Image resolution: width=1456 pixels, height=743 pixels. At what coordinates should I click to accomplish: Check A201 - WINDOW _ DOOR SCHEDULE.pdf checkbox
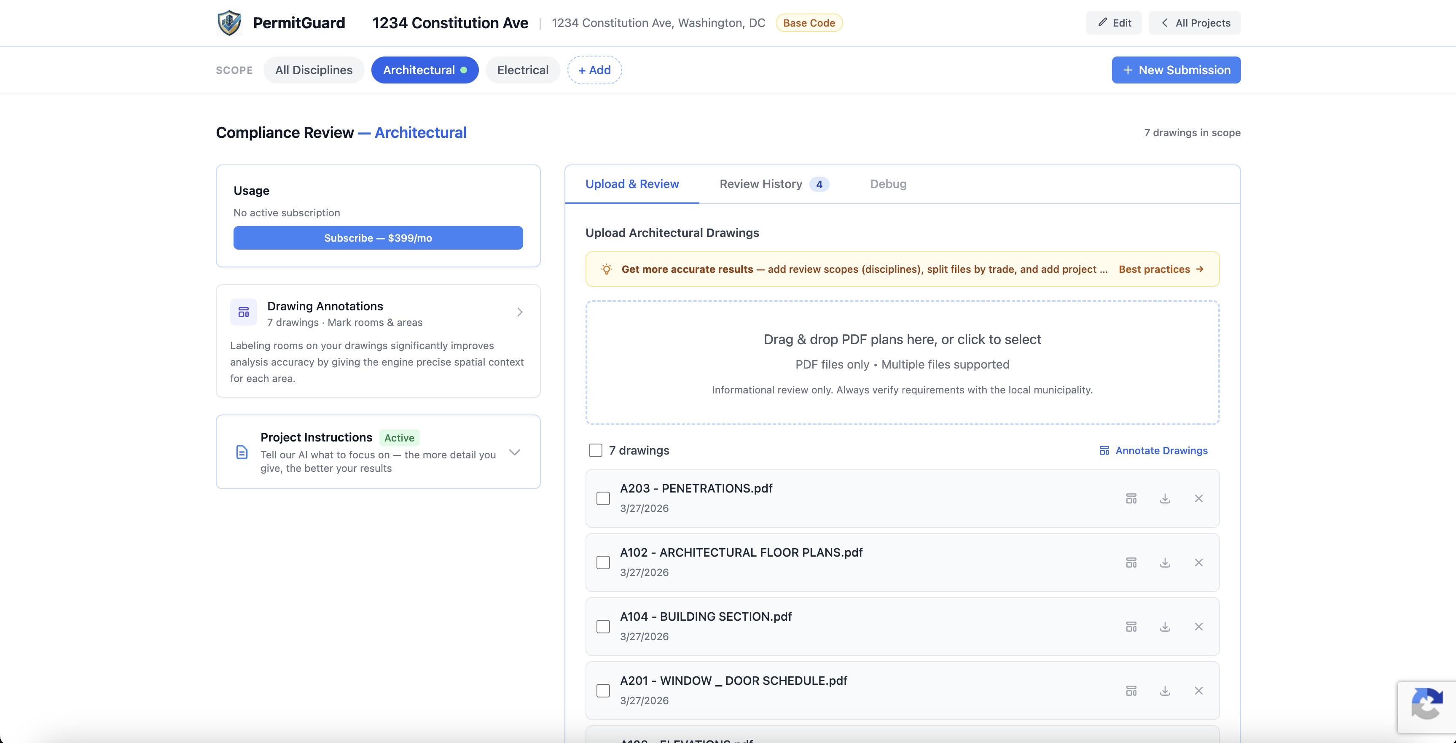(x=603, y=690)
